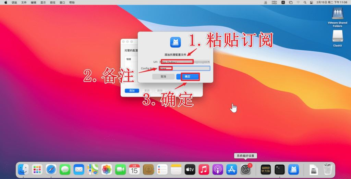351x179 pixels.
Task: Open ClashX cat icon in the Dock
Action: [x=293, y=169]
